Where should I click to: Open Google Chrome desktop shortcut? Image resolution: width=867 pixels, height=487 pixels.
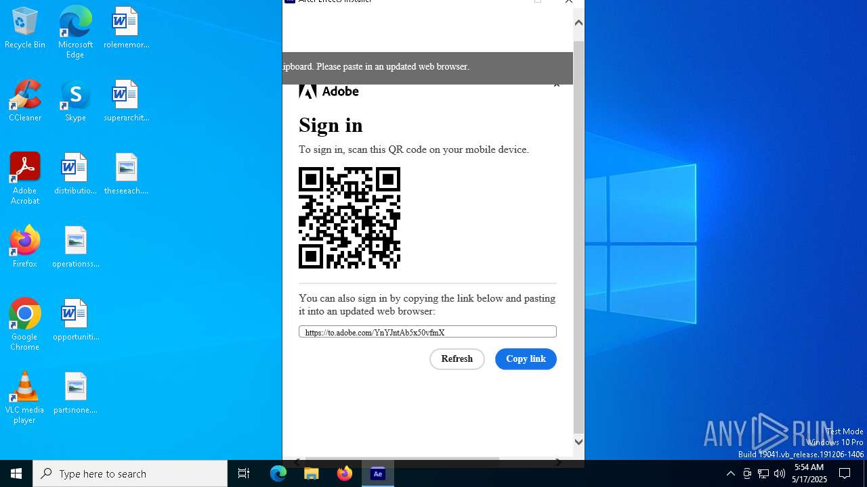click(x=25, y=325)
